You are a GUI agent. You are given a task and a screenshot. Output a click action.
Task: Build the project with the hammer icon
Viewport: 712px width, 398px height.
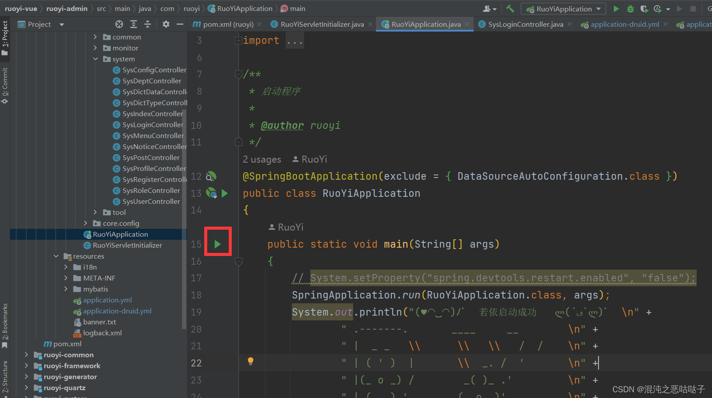coord(510,8)
